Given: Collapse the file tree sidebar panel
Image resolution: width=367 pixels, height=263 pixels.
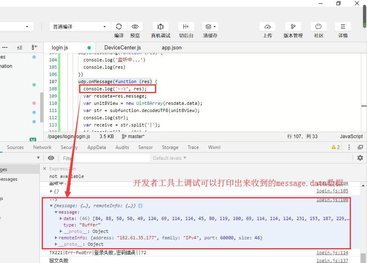Looking at the screenshot, I should coord(35,47).
